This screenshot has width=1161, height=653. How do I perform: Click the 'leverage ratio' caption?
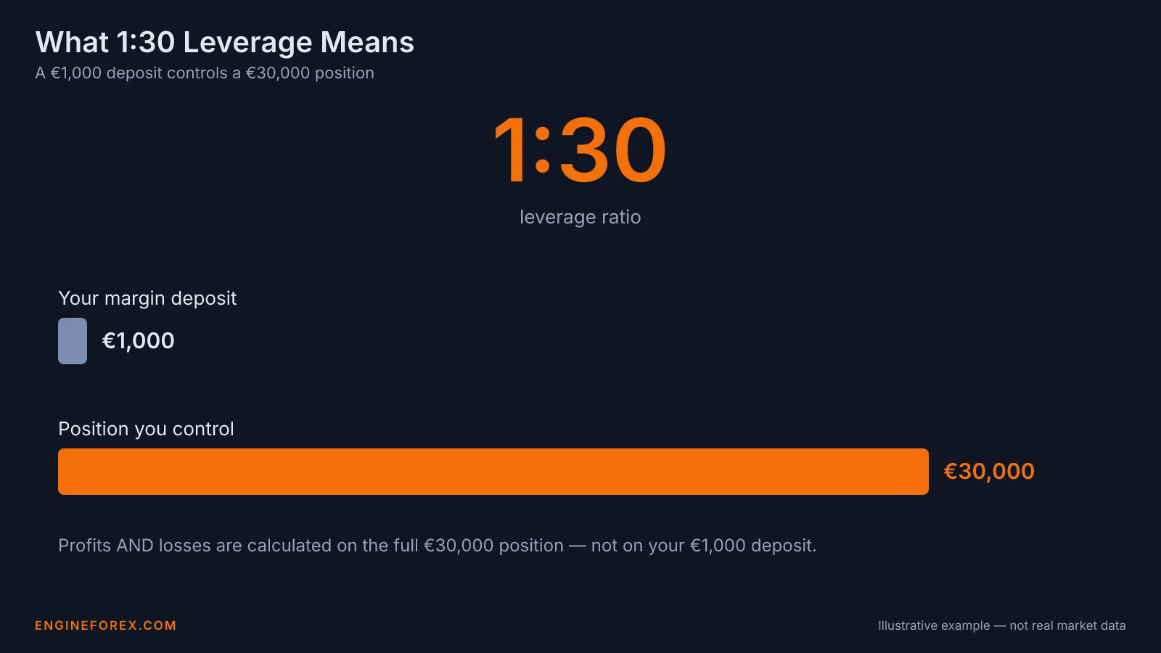tap(580, 217)
